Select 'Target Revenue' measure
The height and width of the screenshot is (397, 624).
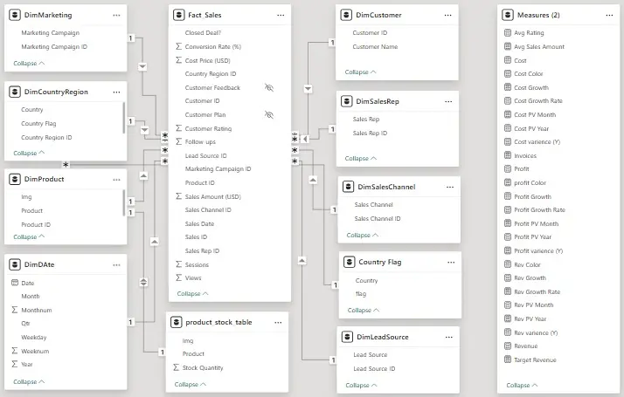pos(535,359)
